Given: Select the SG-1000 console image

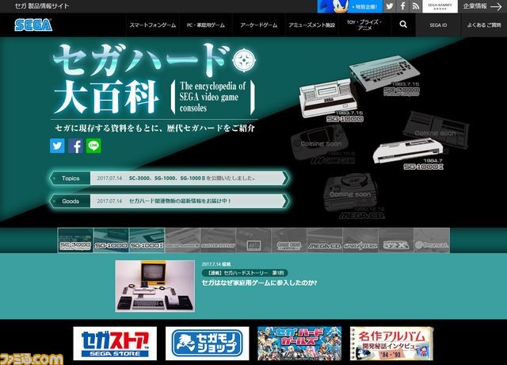Looking at the screenshot, I should pos(330,100).
